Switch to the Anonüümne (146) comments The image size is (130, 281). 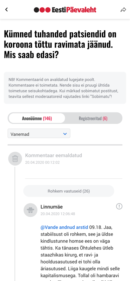click(37, 118)
